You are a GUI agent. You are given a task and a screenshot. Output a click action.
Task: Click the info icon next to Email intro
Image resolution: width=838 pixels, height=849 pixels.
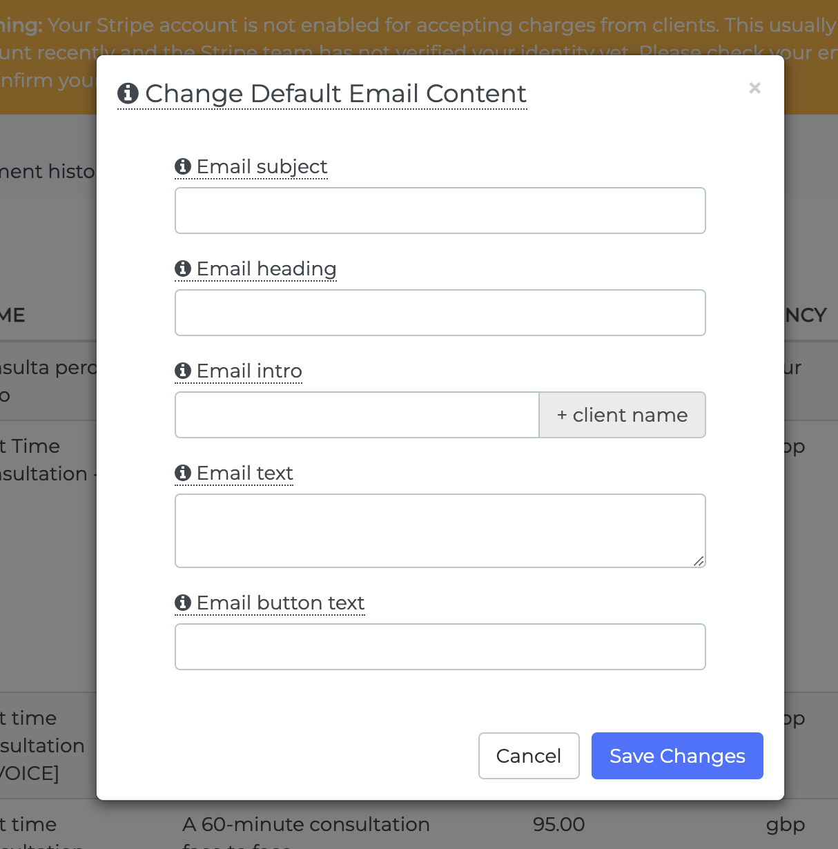[183, 371]
